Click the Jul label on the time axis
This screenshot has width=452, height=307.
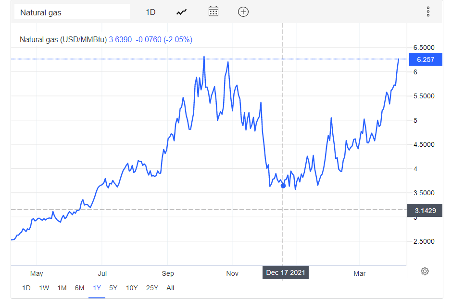pos(102,273)
